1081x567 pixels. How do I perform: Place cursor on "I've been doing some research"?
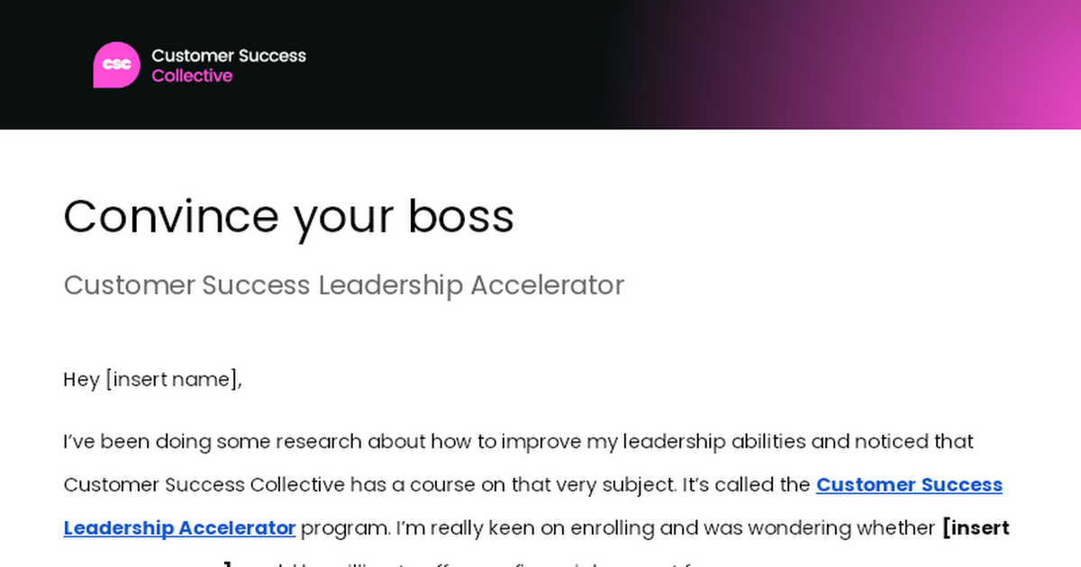coord(198,442)
